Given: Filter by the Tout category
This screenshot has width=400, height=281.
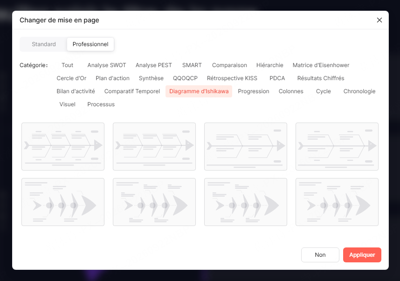Looking at the screenshot, I should [67, 65].
